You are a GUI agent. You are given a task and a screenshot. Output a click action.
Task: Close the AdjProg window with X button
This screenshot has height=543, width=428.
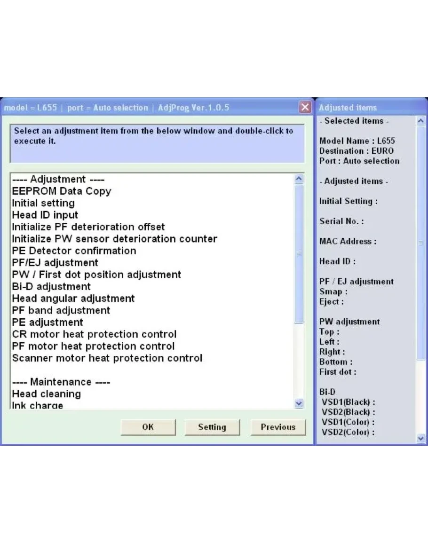point(305,108)
